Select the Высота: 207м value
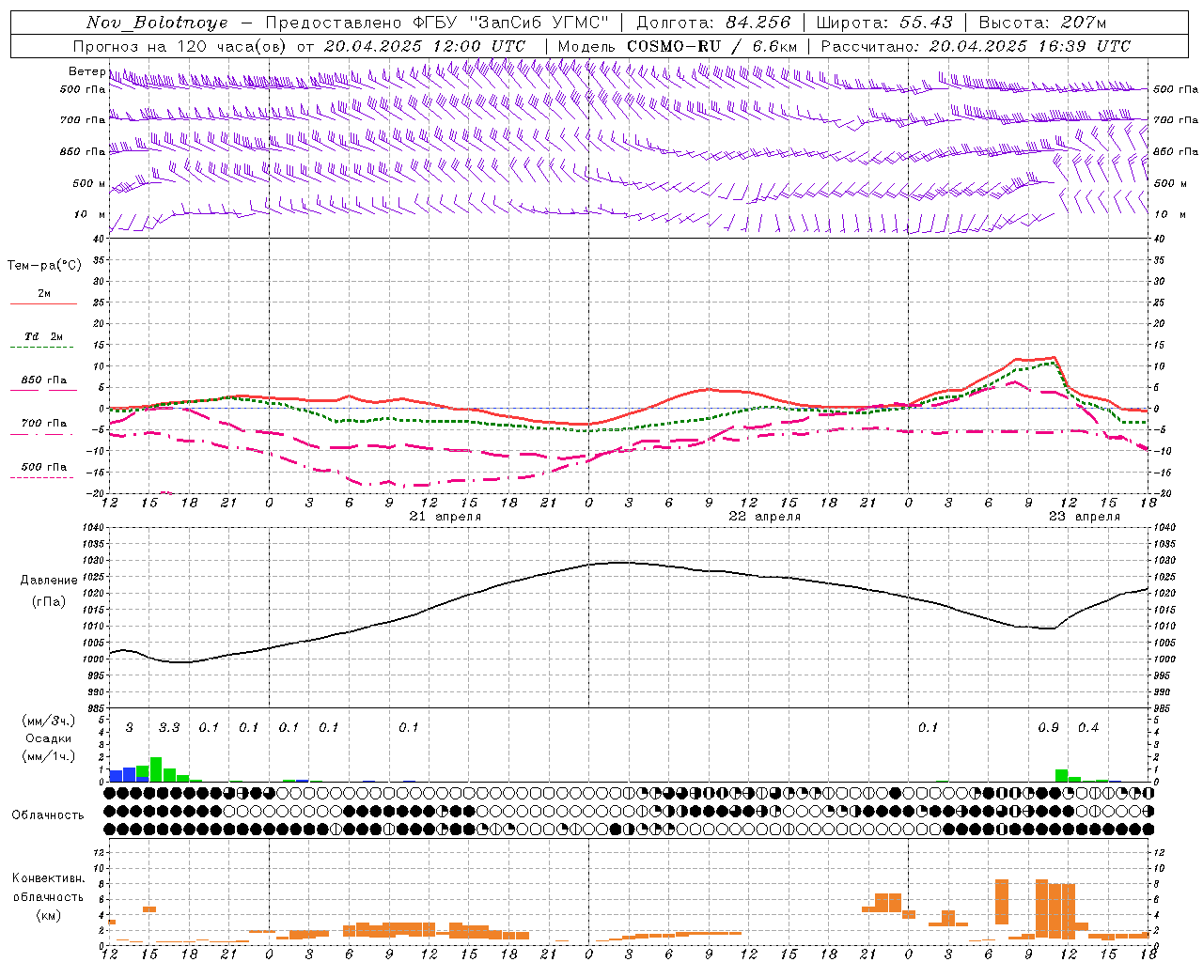 (x=1043, y=23)
